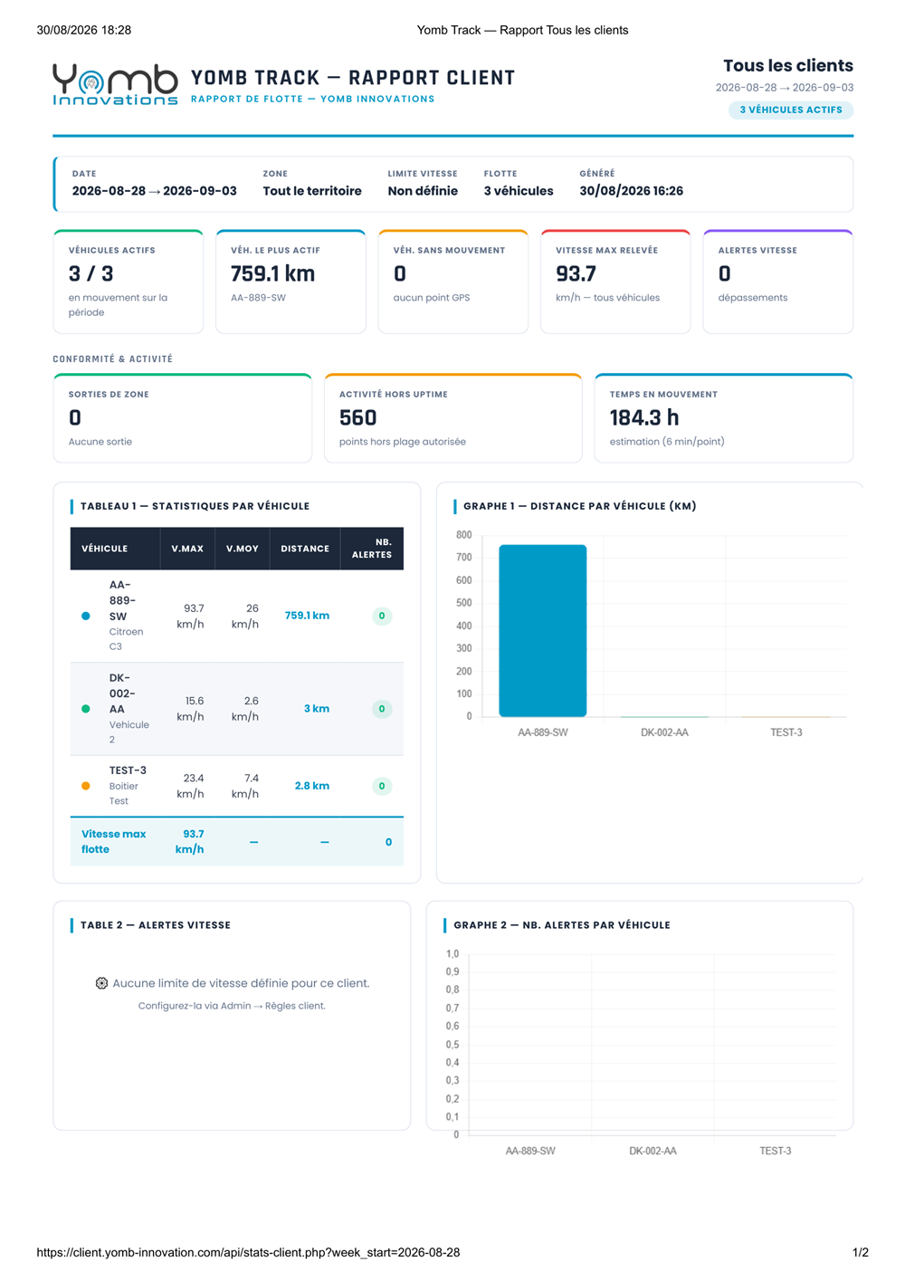Click the '1/2' page number
Image resolution: width=905 pixels, height=1281 pixels.
[861, 1252]
